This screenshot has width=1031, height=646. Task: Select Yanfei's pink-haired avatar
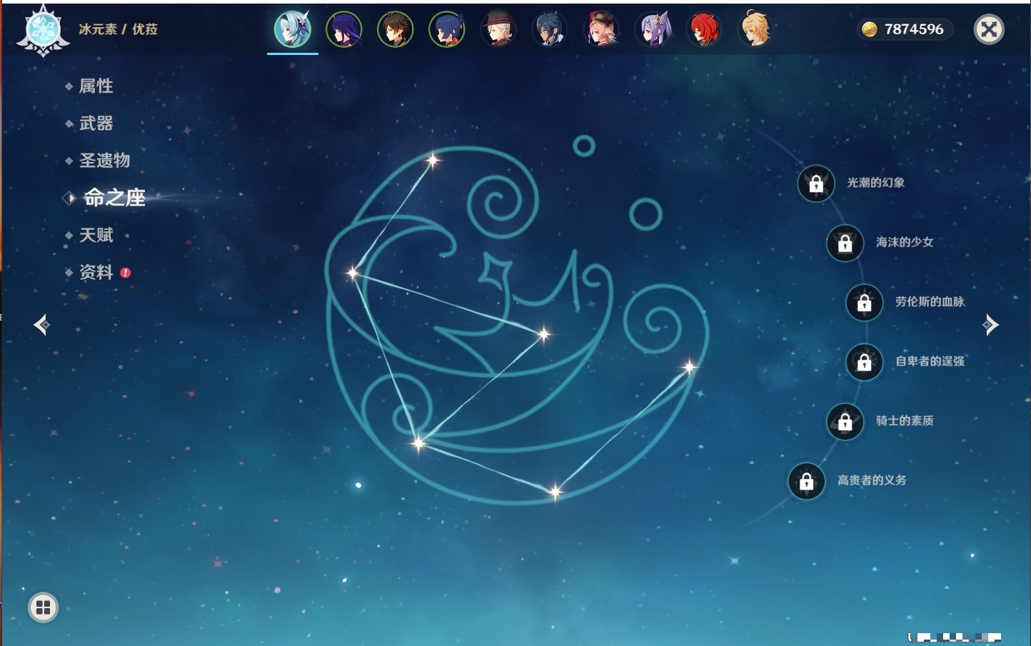(x=601, y=30)
